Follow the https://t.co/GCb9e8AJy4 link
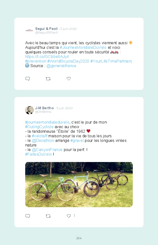 click(47, 56)
